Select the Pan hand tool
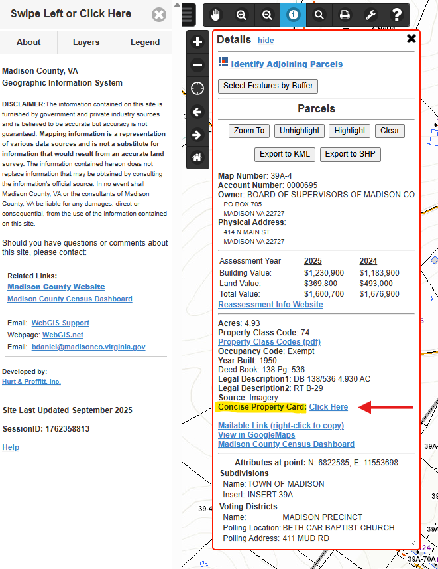 [x=215, y=15]
